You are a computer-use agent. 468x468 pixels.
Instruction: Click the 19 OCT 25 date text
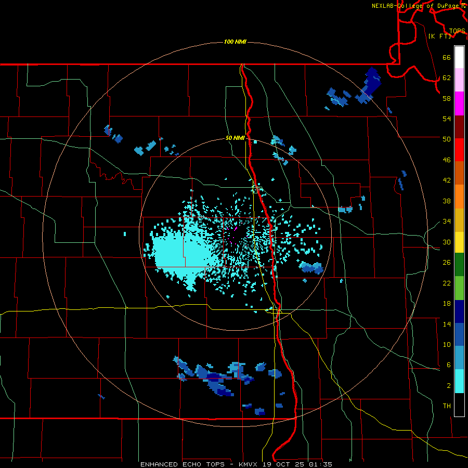tap(284, 464)
